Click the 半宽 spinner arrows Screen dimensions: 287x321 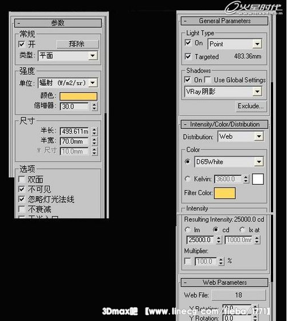click(94, 142)
